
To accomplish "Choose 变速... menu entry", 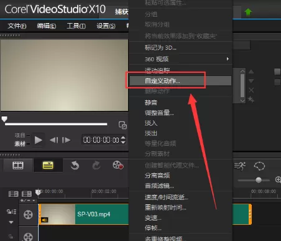I will tap(180, 218).
